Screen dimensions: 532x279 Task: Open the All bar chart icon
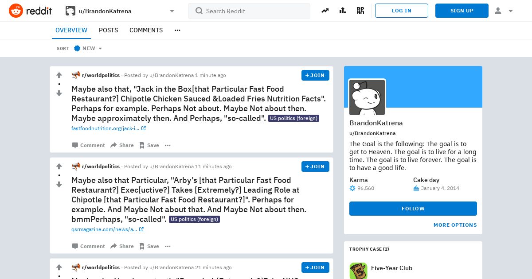click(343, 11)
